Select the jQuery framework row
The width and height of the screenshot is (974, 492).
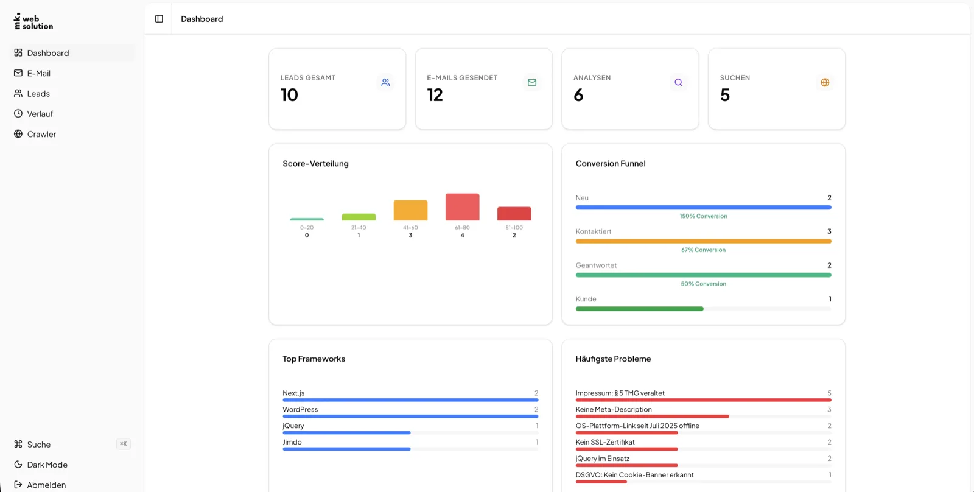pyautogui.click(x=410, y=429)
